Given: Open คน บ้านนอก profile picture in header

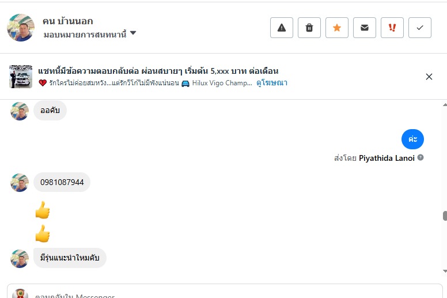Looking at the screenshot, I should click(x=21, y=28).
